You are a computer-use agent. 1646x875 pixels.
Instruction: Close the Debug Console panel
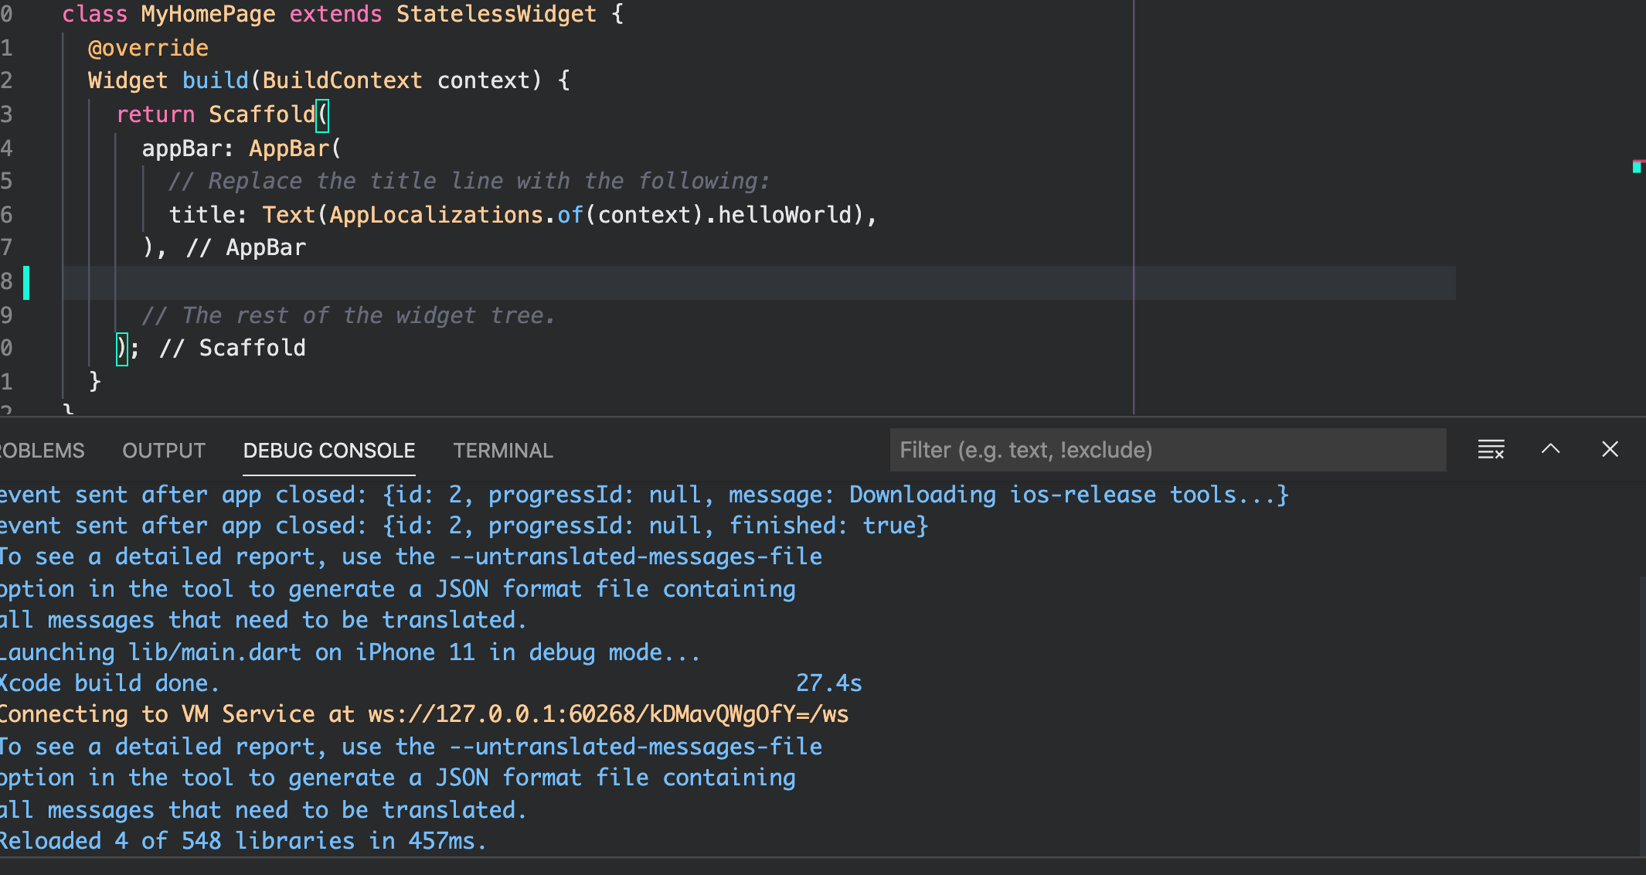[x=1610, y=449]
